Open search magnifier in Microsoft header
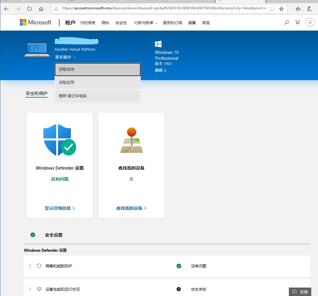This screenshot has height=296, width=318. [286, 22]
